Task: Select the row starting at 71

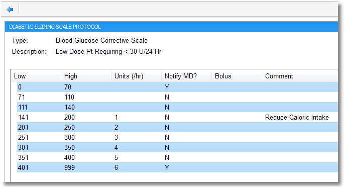Action: pos(177,97)
